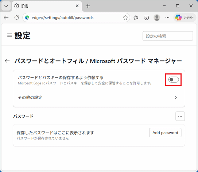Click the settings gear icon on tab
The height and width of the screenshot is (172, 198).
point(16,6)
